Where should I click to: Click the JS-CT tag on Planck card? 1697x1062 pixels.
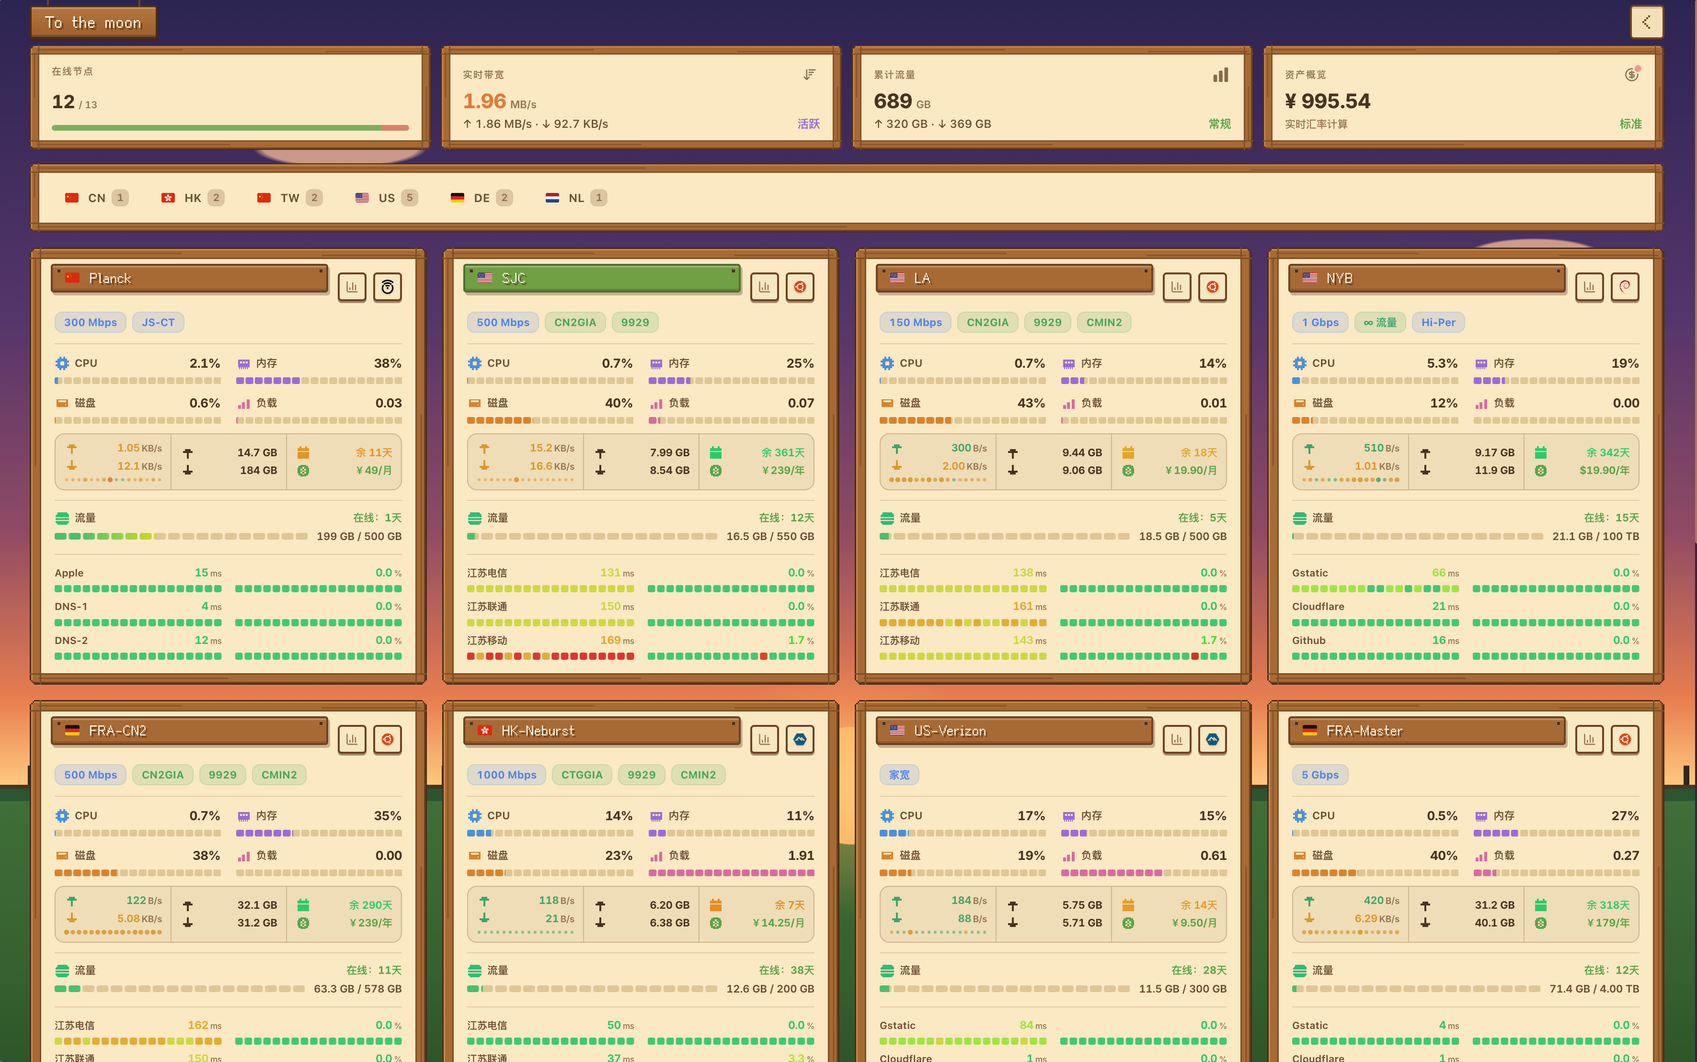pos(158,322)
